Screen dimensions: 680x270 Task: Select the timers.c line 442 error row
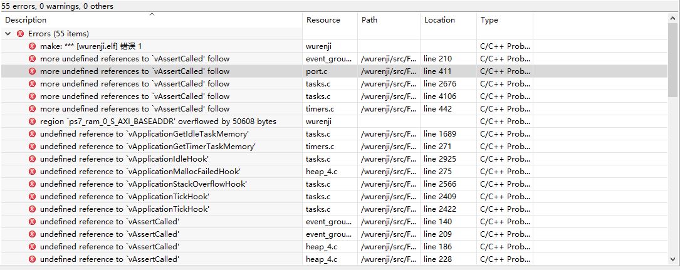click(x=334, y=109)
